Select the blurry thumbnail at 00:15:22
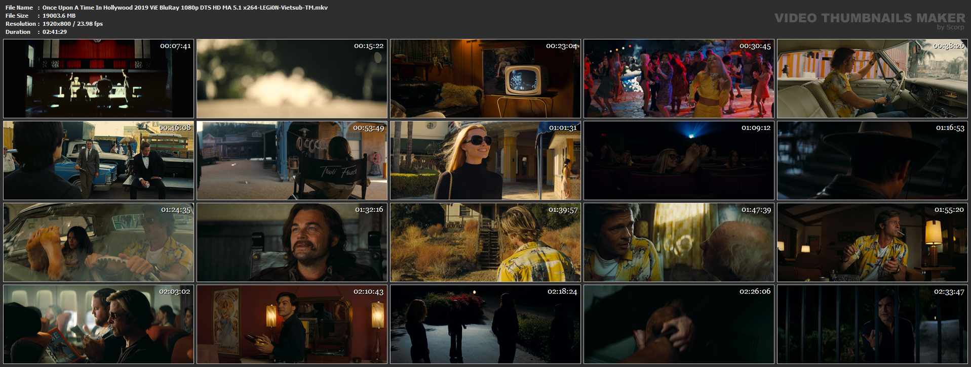The height and width of the screenshot is (367, 971). pos(292,79)
